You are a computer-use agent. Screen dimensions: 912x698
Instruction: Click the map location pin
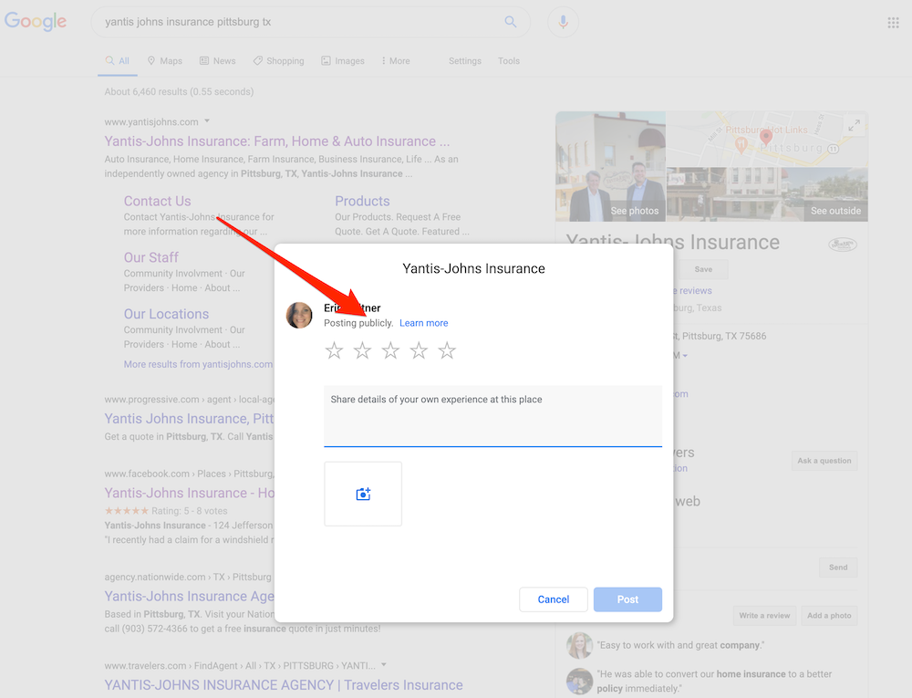[766, 137]
